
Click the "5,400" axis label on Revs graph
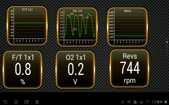tap(111, 13)
